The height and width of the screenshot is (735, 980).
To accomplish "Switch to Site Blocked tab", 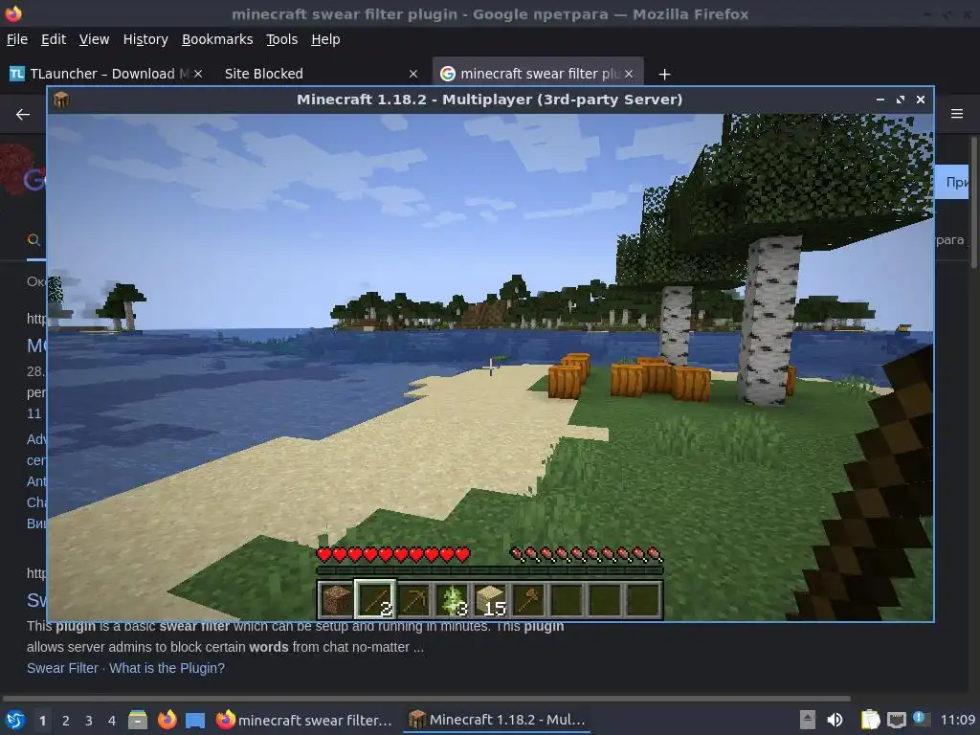I will pos(319,74).
